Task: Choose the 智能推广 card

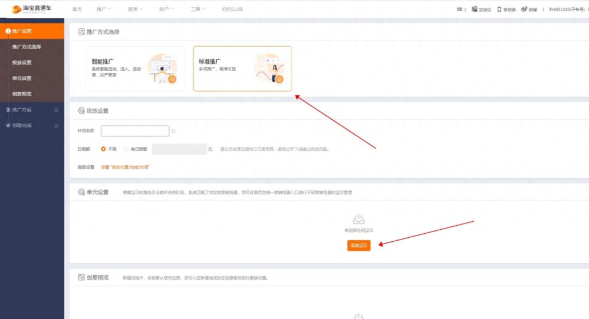Action: 135,69
